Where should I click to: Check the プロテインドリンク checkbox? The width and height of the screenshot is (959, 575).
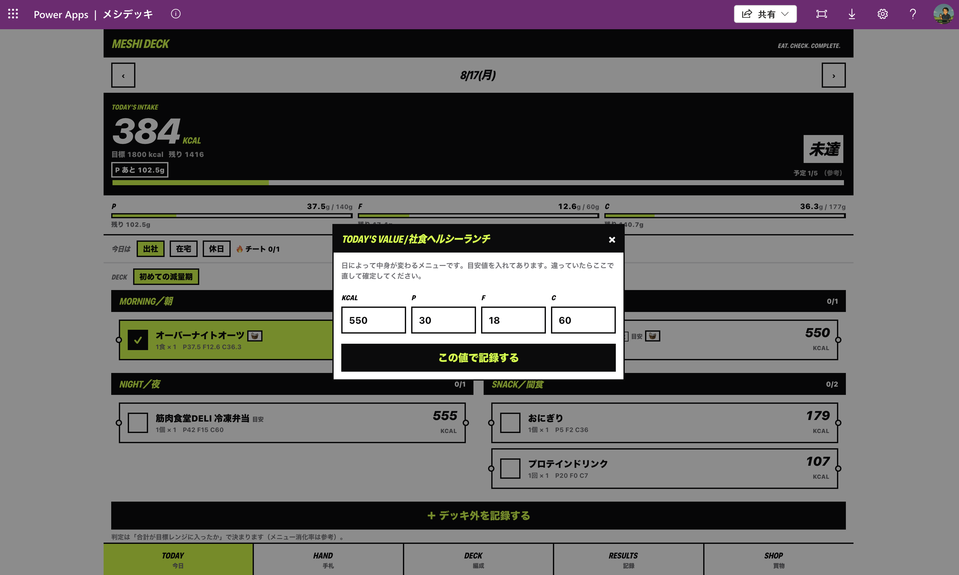(x=510, y=469)
